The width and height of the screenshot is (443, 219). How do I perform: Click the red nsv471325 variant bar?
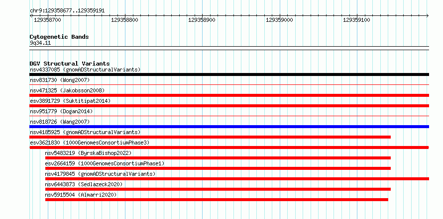pyautogui.click(x=229, y=95)
